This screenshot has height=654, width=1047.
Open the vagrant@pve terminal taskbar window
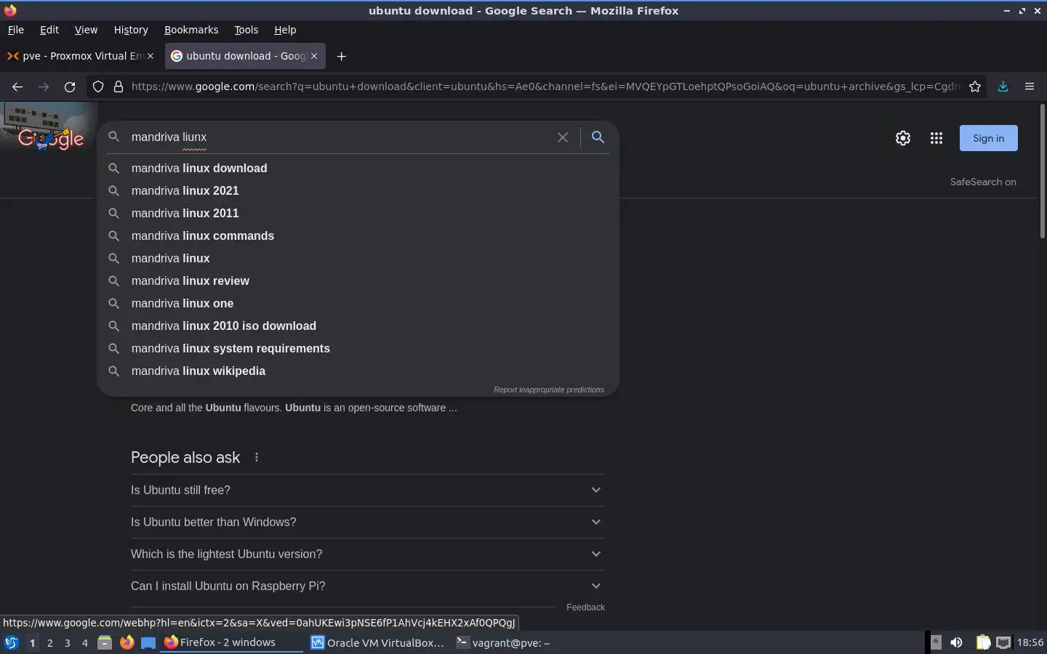tap(503, 642)
